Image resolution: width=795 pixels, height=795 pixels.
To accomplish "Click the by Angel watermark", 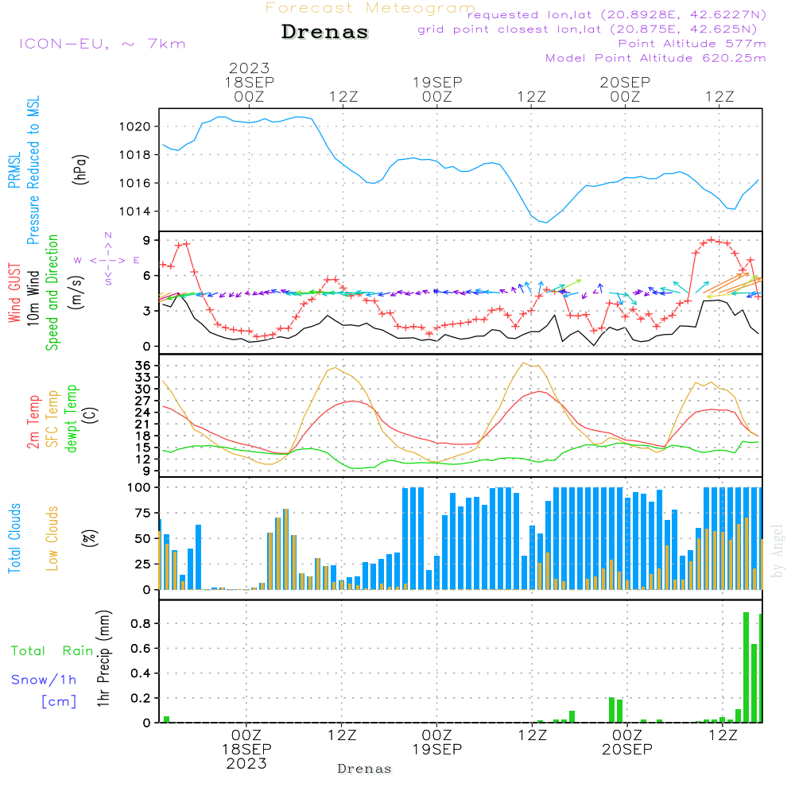I will [x=778, y=551].
